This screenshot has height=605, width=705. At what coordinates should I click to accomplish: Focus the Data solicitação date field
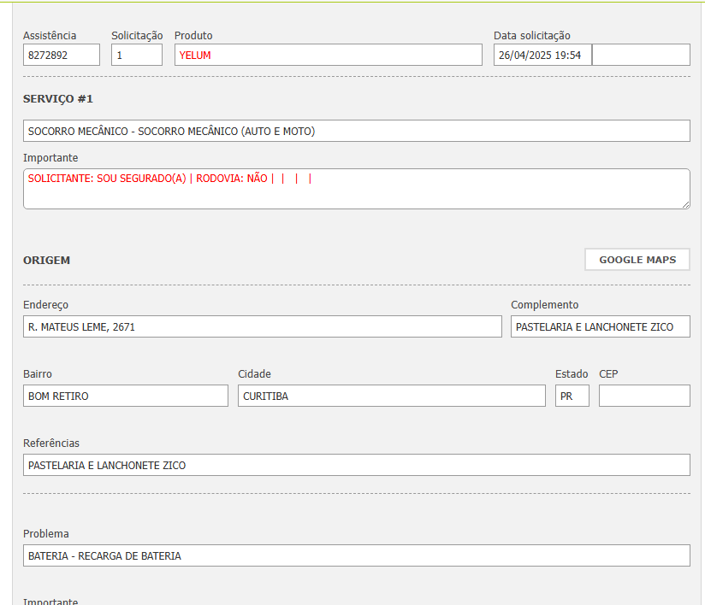(542, 56)
